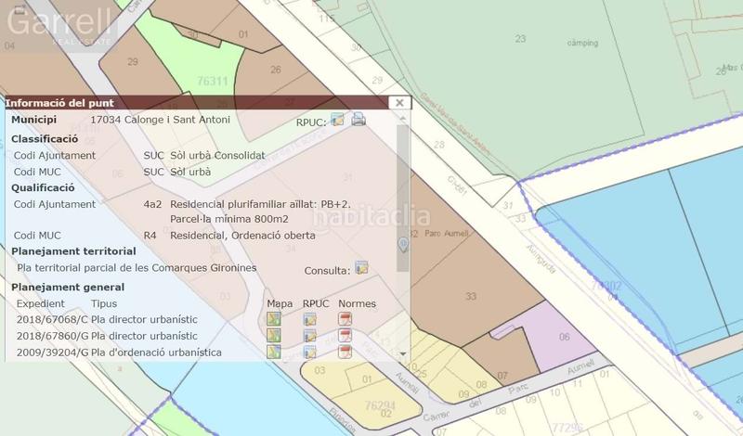Open Normes PDF for expedient 2018/67068/C
This screenshot has width=743, height=436.
click(x=345, y=319)
